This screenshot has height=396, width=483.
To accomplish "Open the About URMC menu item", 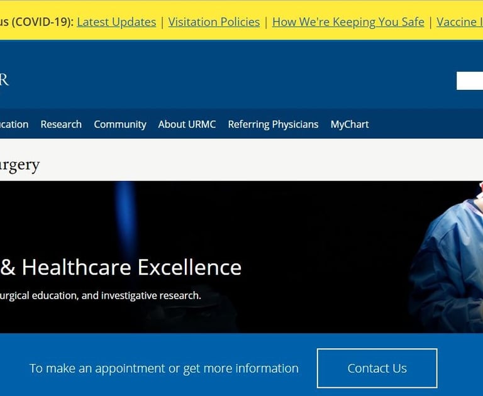I will pos(187,124).
